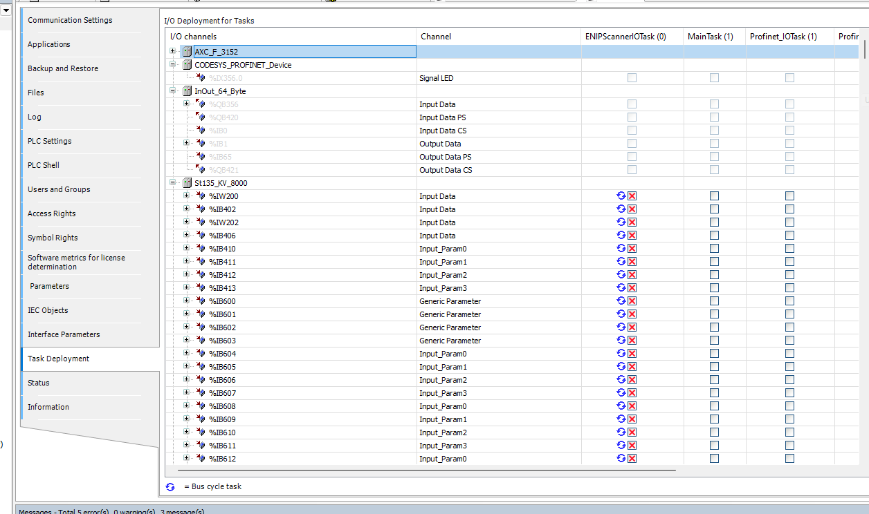Click the channel icon beside %IB604
The image size is (869, 514).
pyautogui.click(x=201, y=354)
